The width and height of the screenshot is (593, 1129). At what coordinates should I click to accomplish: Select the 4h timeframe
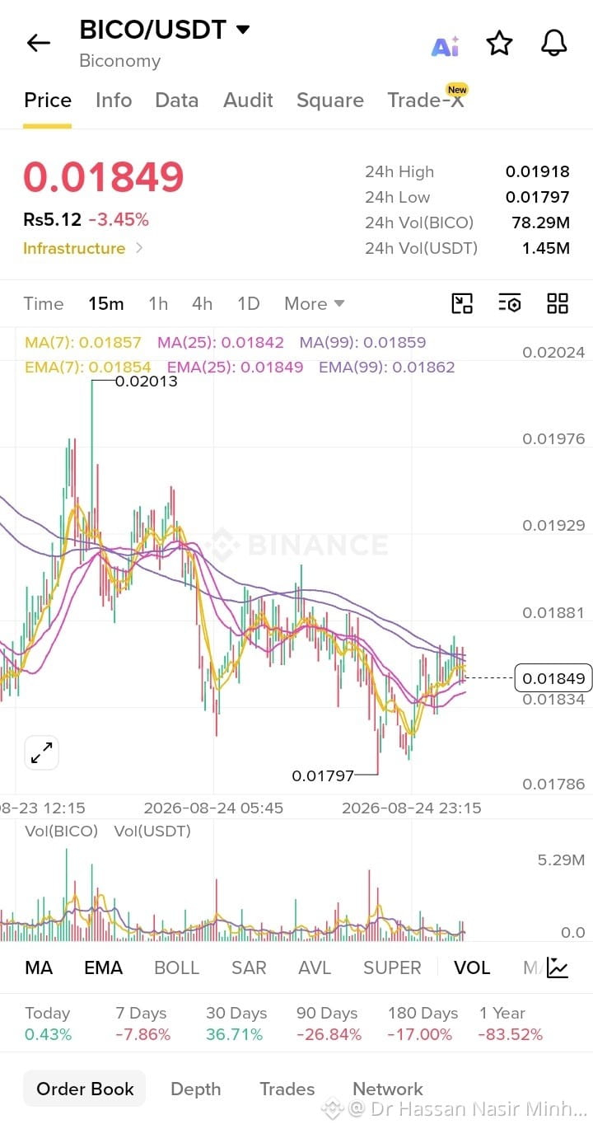[x=203, y=303]
